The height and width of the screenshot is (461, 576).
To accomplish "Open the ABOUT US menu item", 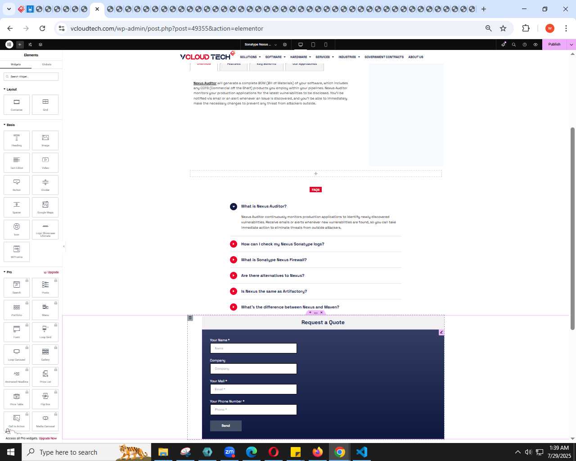I will [416, 57].
